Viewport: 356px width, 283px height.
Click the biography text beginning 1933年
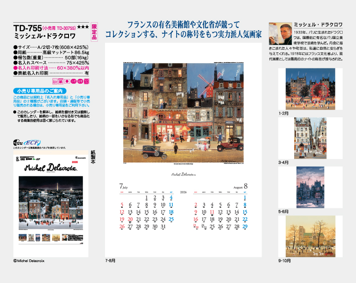click(306, 46)
